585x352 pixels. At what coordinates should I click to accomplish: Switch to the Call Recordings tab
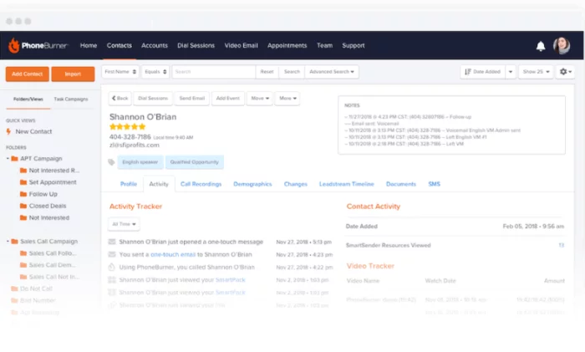click(x=201, y=184)
